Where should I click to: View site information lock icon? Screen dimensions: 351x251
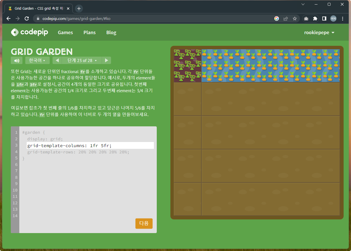coord(38,18)
